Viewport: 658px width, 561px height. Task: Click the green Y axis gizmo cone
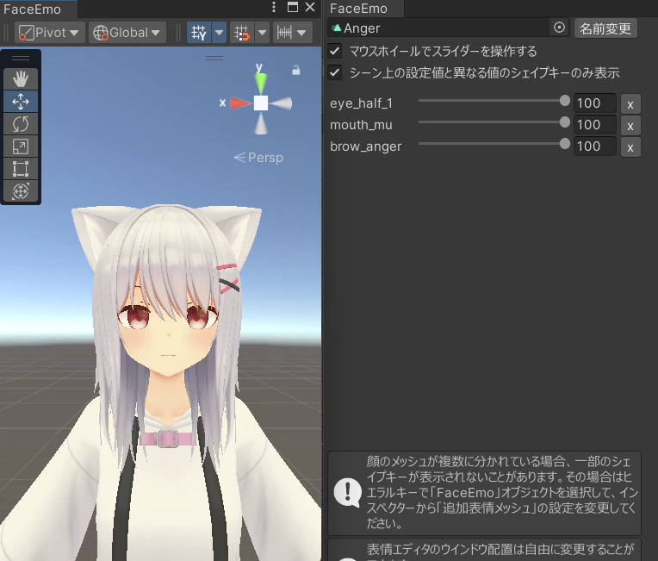pos(261,83)
